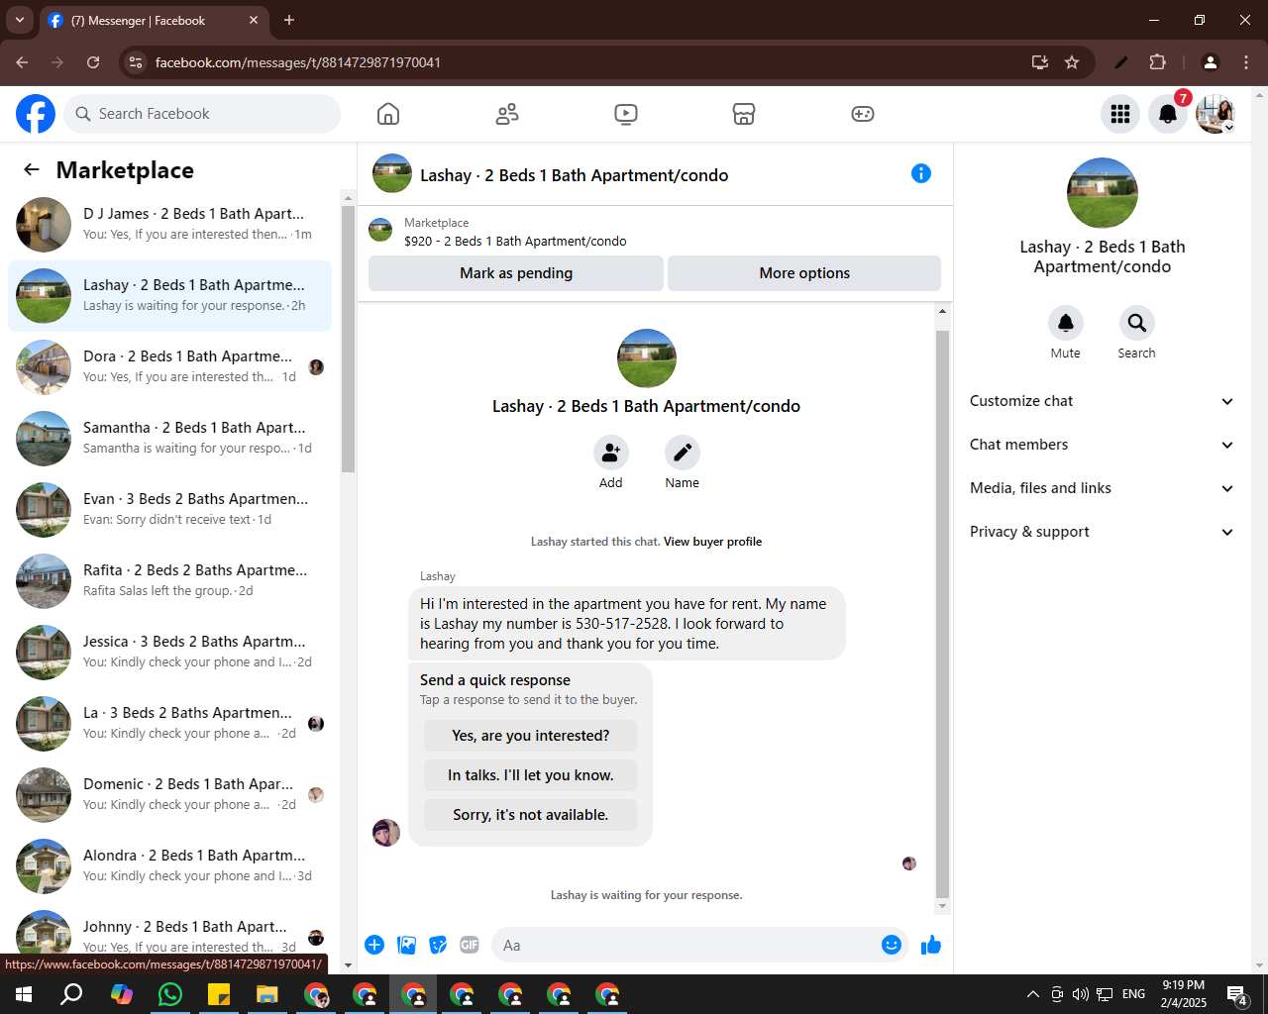
Task: Open Jessica 3 Beds conversation
Action: [x=169, y=653]
